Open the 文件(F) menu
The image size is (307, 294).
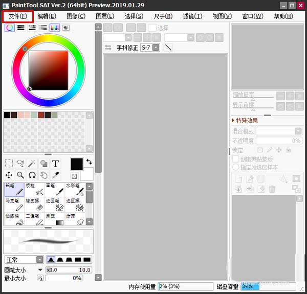point(18,16)
